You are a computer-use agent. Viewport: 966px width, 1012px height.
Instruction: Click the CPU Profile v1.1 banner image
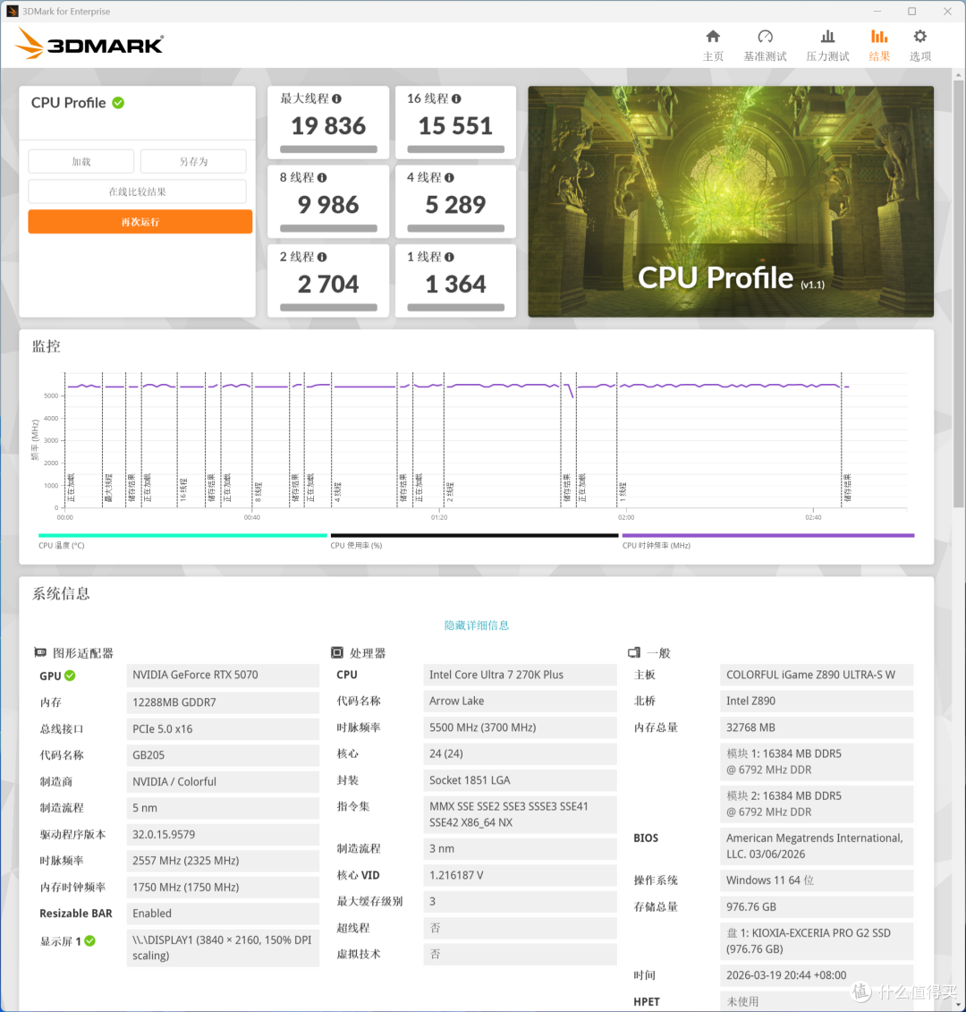[x=731, y=201]
